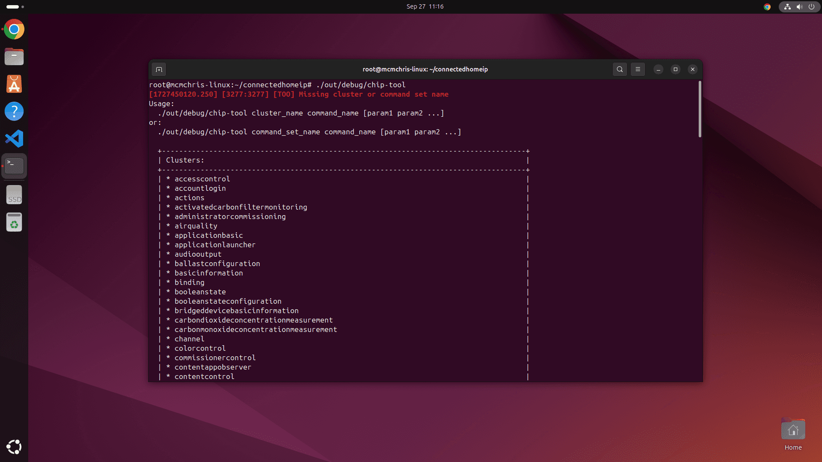This screenshot has height=462, width=822.
Task: Launch Visual Studio Code from dock
Action: [14, 139]
